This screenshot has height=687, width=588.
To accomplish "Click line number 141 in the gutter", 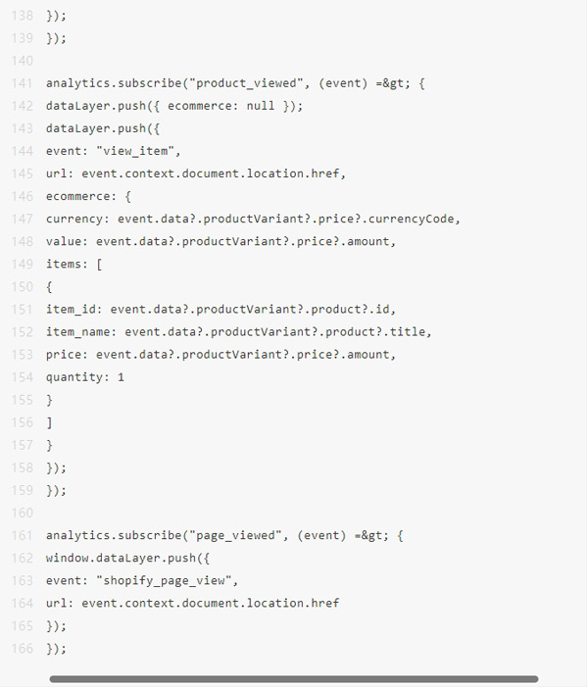I will coord(22,83).
